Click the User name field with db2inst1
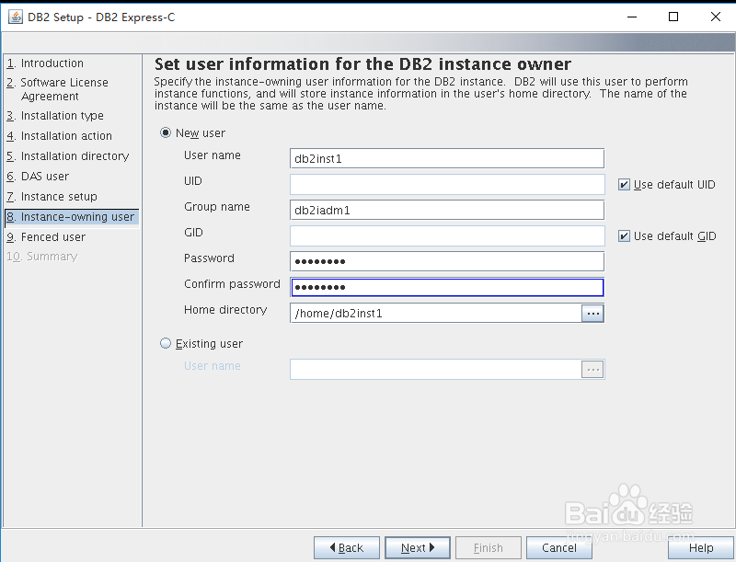 point(447,158)
